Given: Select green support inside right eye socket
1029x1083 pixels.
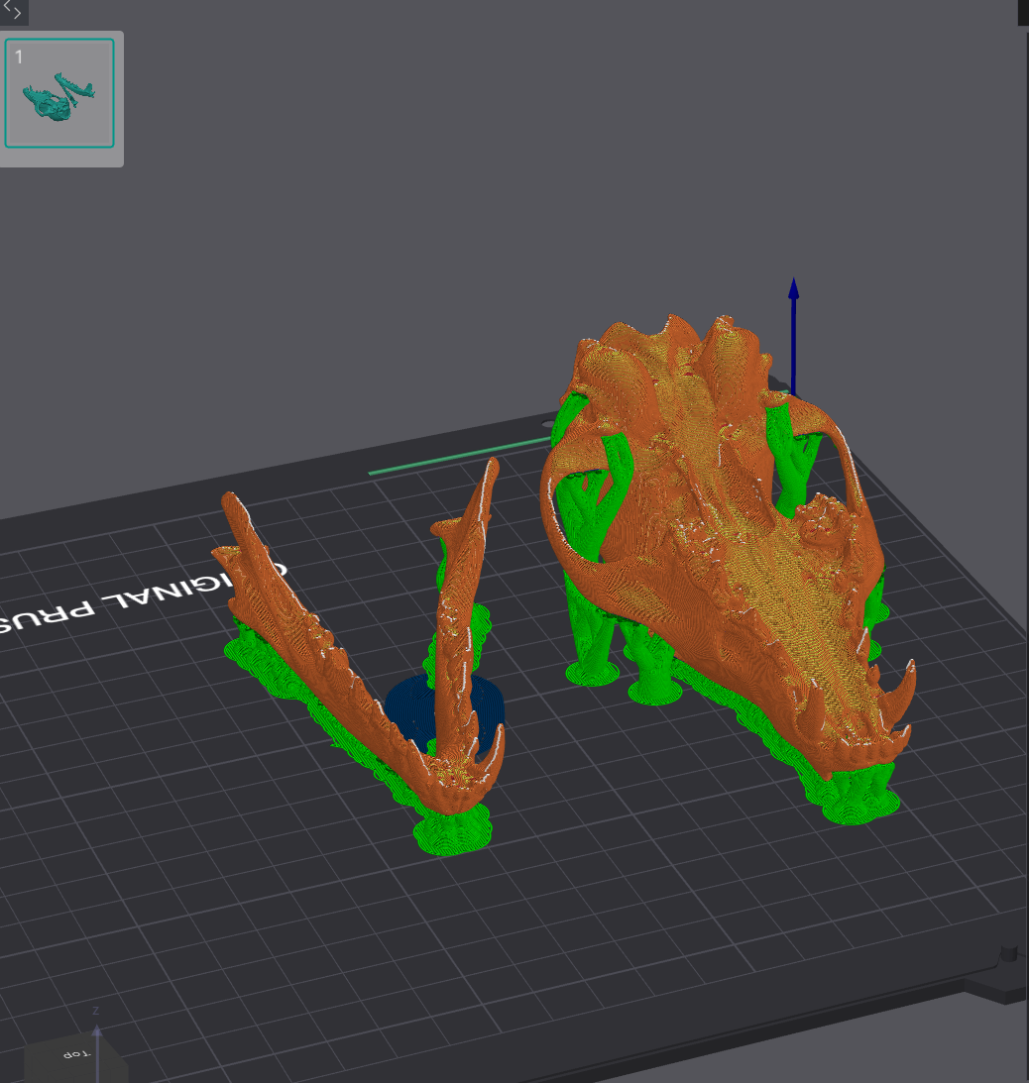Looking at the screenshot, I should click(793, 456).
